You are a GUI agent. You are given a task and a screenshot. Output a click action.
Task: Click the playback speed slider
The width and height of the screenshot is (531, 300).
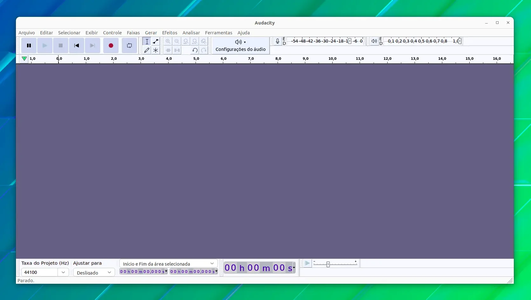pyautogui.click(x=335, y=263)
